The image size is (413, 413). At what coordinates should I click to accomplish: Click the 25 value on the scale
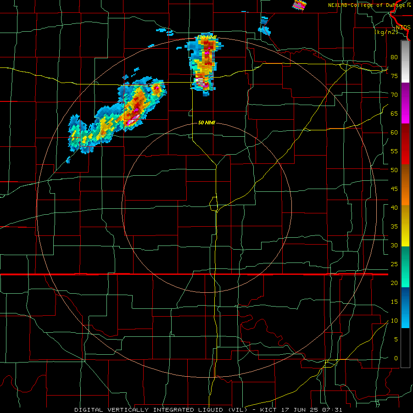[394, 264]
